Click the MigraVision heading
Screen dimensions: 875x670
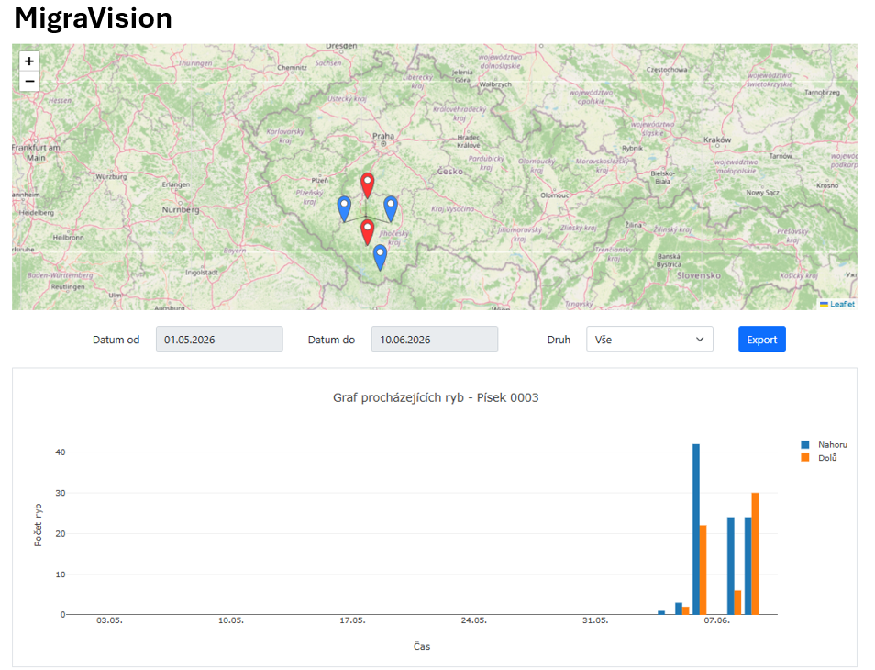(x=94, y=17)
